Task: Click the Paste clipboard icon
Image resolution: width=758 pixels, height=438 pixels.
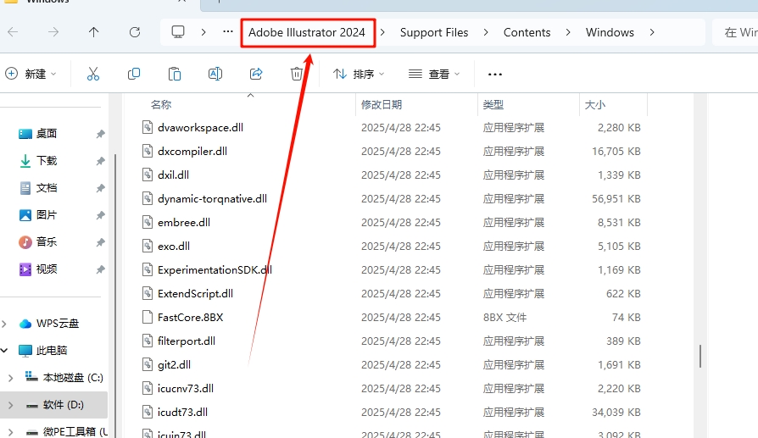Action: click(x=175, y=74)
